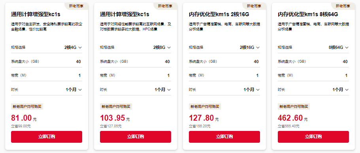Click 新老用户均可购买 tag above 81.00元

27,106
